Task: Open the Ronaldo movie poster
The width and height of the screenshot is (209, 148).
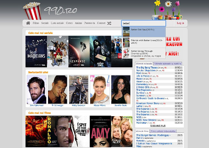Action: coord(58,131)
